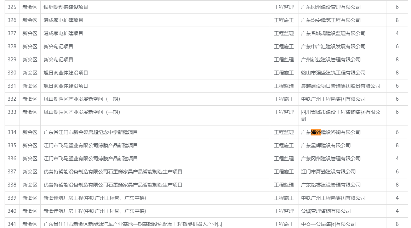Select 中铁广州工程局集团有限公司 in row 332

tap(333, 99)
